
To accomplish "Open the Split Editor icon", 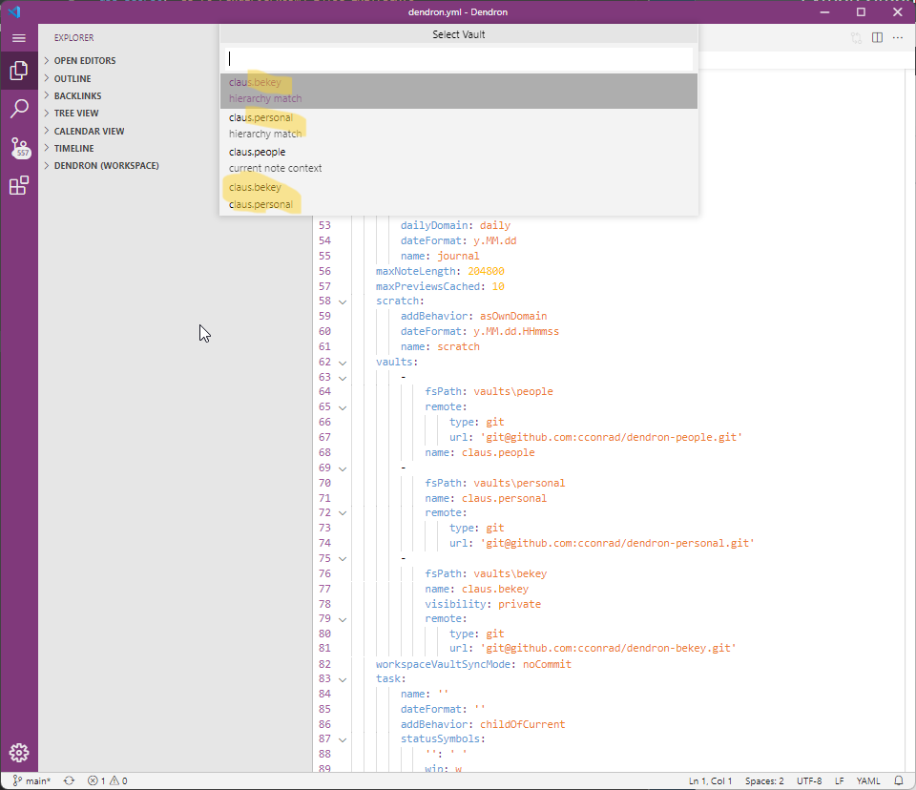I will coord(875,38).
